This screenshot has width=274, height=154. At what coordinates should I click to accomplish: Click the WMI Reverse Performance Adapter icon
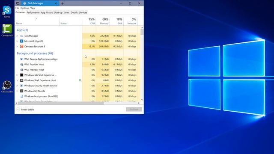point(22,59)
